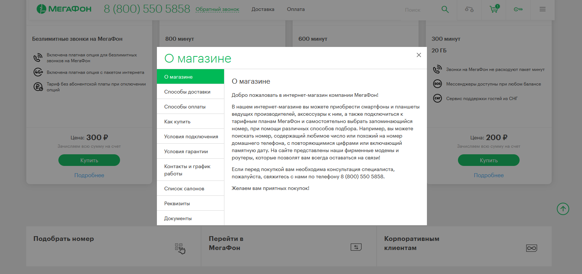
Task: Click the unlimited calls phone icon
Action: [38, 58]
